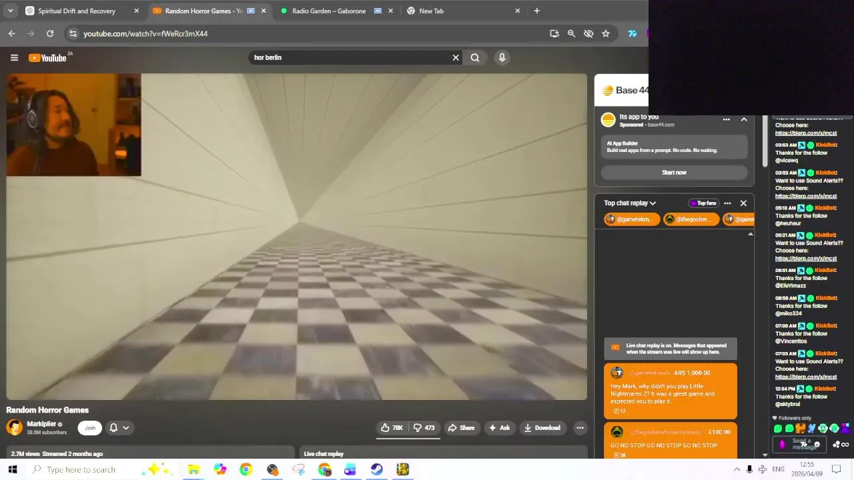Toggle notification bell for Markiplier

coord(113,428)
